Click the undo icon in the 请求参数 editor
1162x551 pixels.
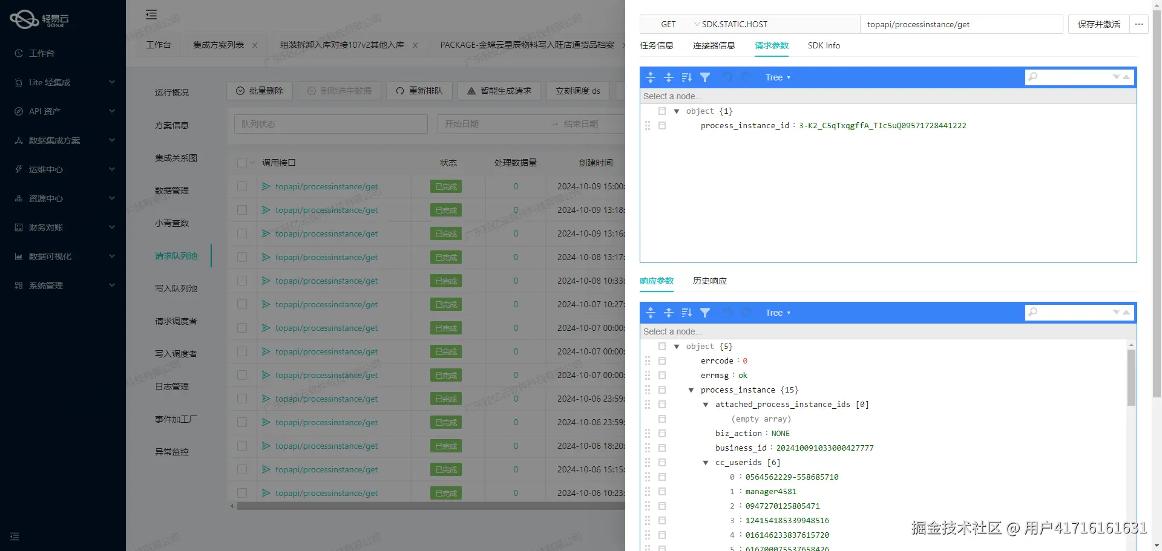point(728,77)
